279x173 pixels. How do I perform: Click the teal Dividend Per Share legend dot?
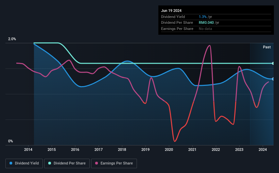(x=50, y=163)
